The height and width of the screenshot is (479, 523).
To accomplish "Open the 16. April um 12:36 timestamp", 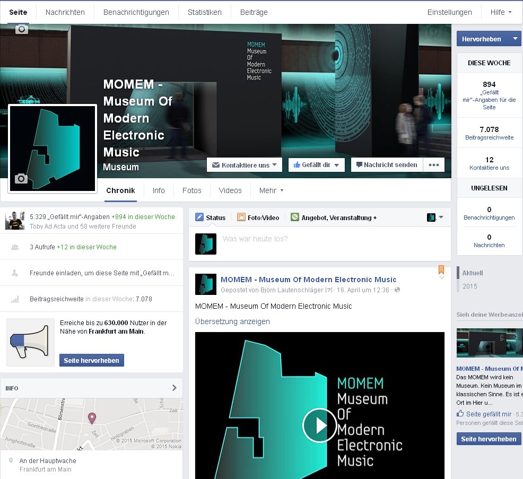I will pyautogui.click(x=363, y=290).
